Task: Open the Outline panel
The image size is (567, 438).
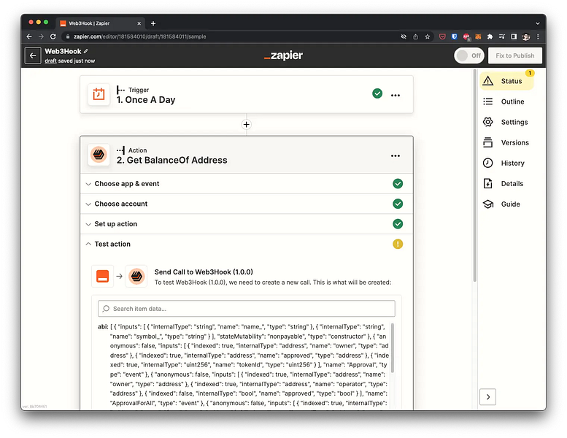Action: 506,101
